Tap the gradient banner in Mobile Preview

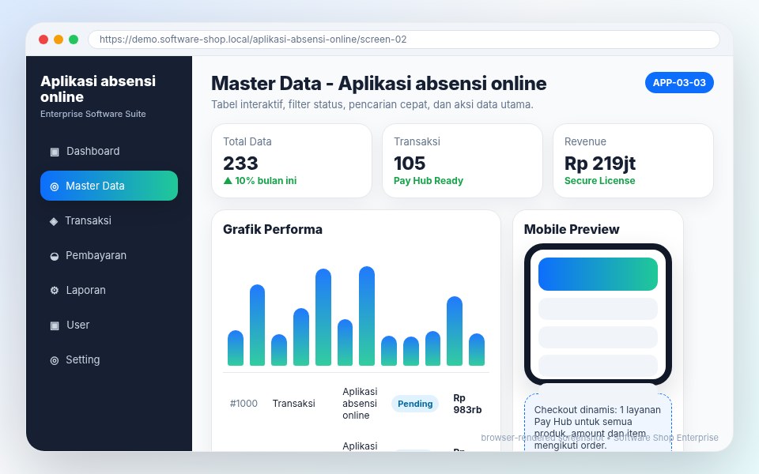click(598, 274)
